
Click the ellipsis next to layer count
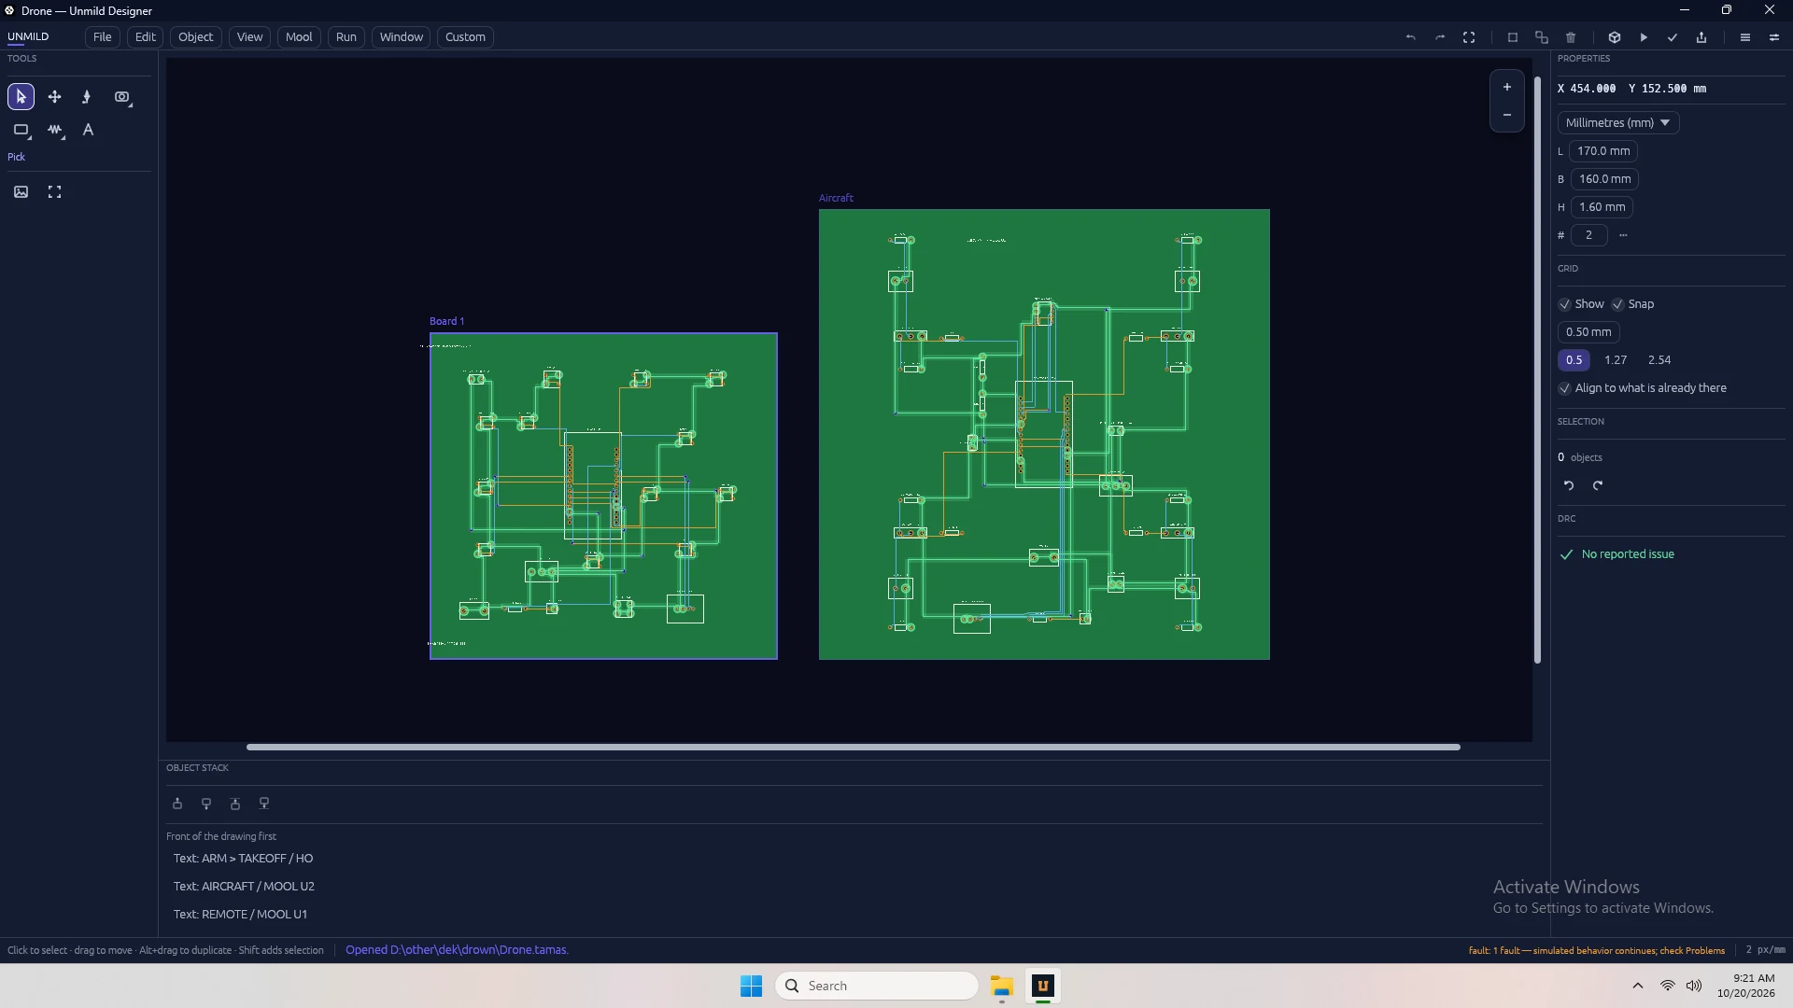pyautogui.click(x=1623, y=235)
